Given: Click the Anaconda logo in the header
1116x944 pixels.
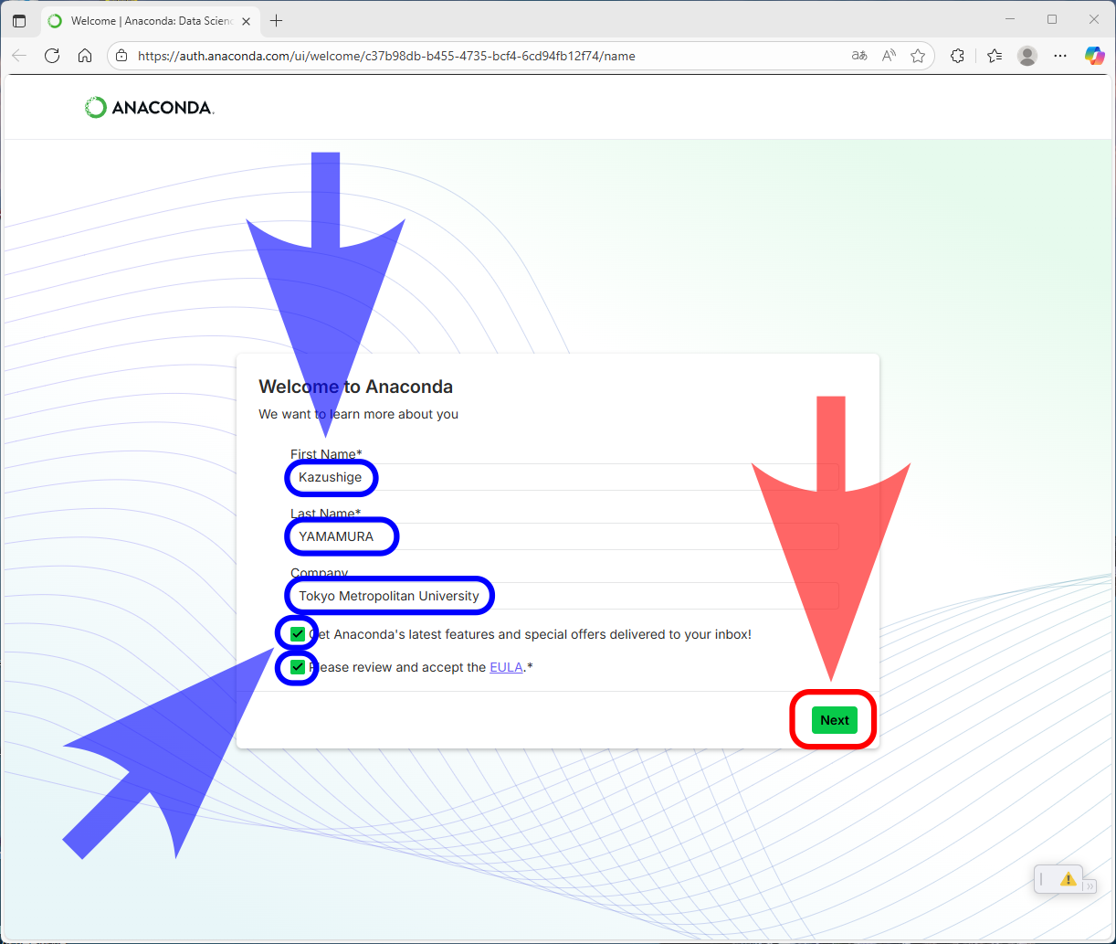Looking at the screenshot, I should (149, 108).
